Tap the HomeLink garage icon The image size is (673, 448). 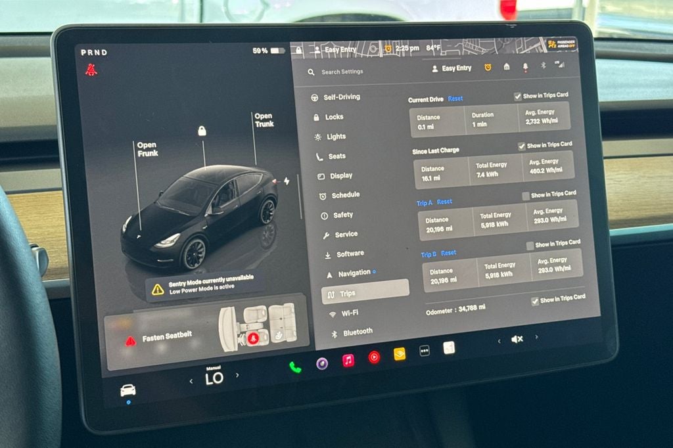click(x=507, y=66)
